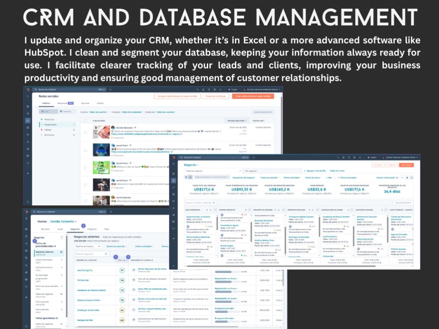Open Analizar tab in Redes sociales
Viewport: 439px width, 329px height.
pos(100,103)
